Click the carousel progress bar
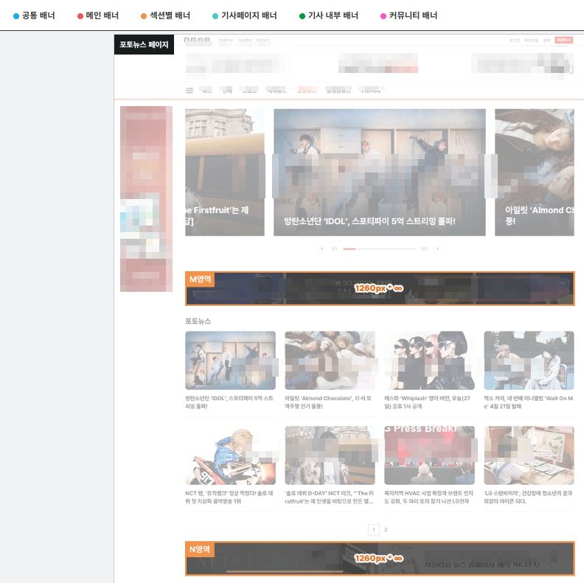 [379, 248]
